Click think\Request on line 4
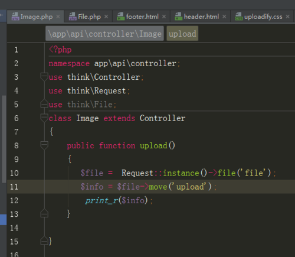295x257 pixels. point(97,91)
